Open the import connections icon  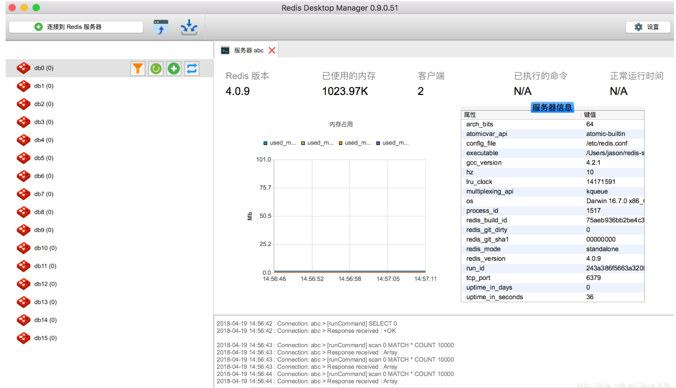click(161, 27)
